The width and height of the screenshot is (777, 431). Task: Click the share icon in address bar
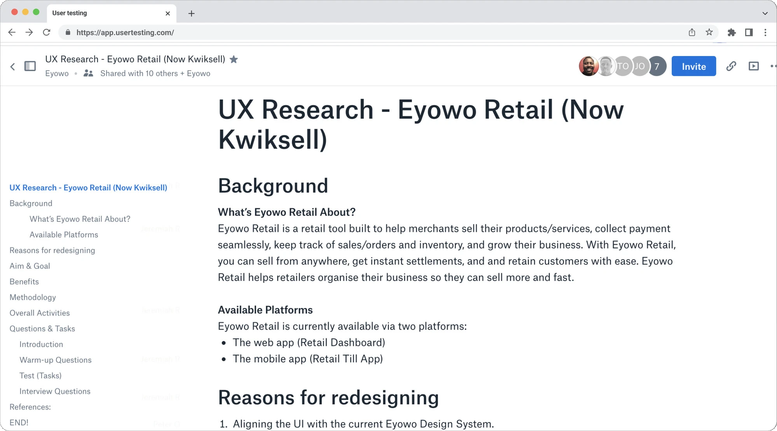click(x=692, y=32)
